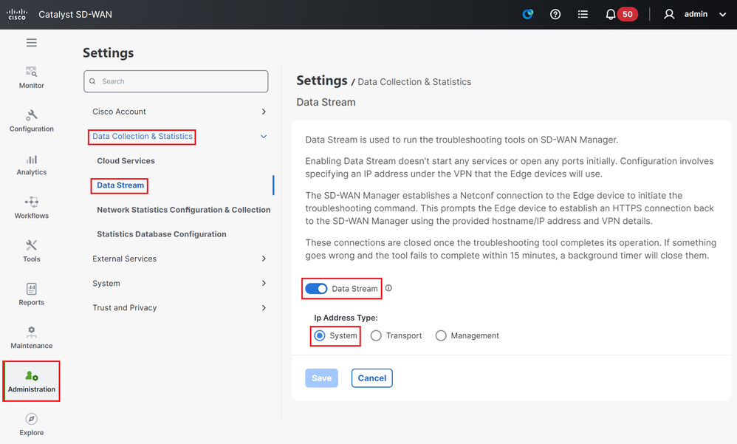Open Monitor in the sidebar
737x444 pixels.
coord(32,78)
